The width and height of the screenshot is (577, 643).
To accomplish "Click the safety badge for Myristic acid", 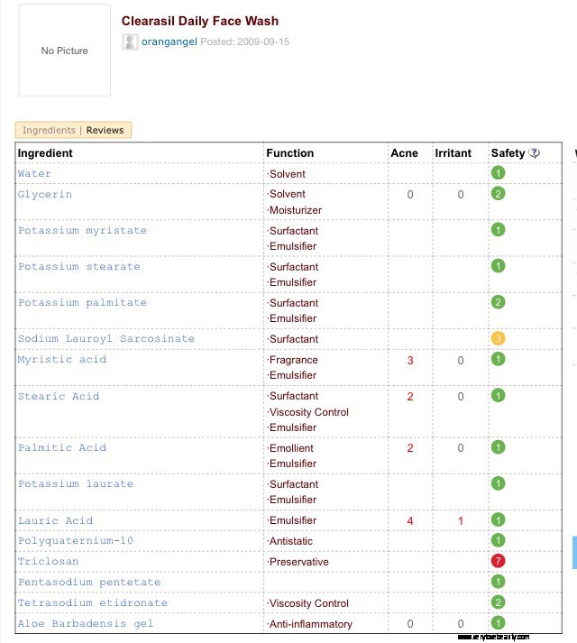I will pos(498,359).
